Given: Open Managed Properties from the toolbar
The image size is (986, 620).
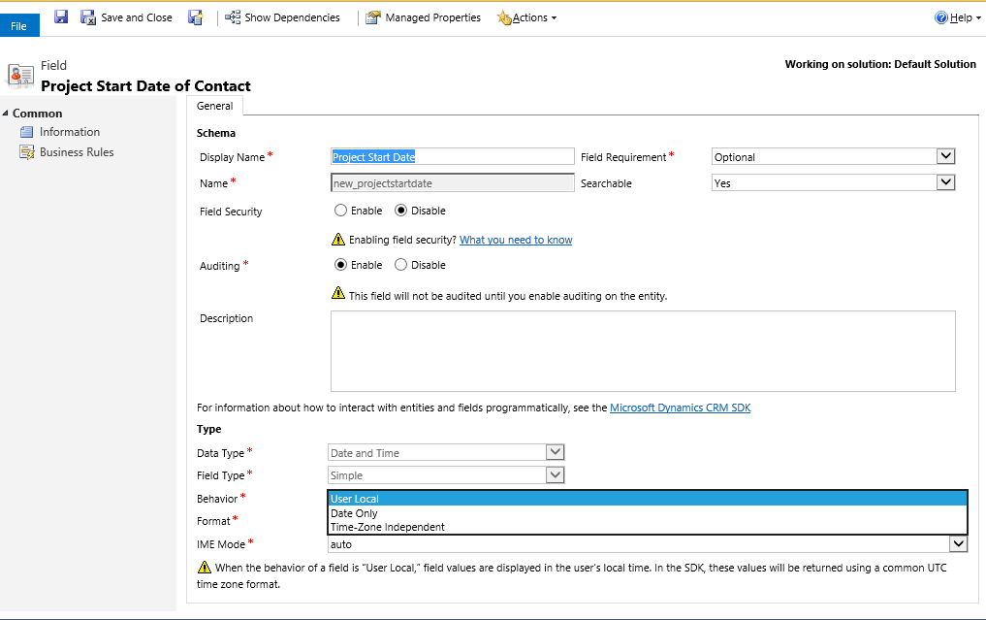Looking at the screenshot, I should (424, 17).
